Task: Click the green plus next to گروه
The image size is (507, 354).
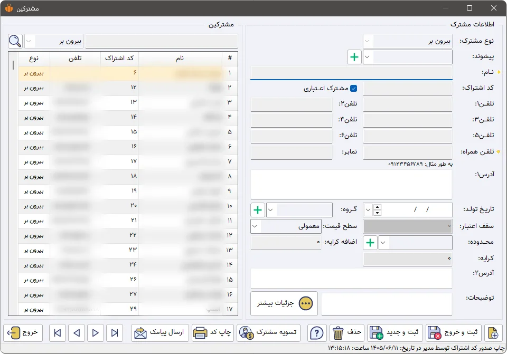Action: [258, 210]
